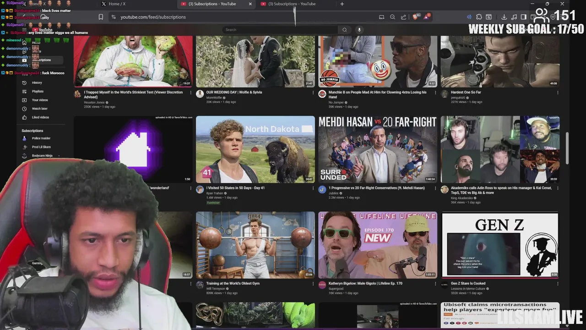Open Will Tennyson channel name link
The height and width of the screenshot is (330, 586).
pyautogui.click(x=216, y=289)
